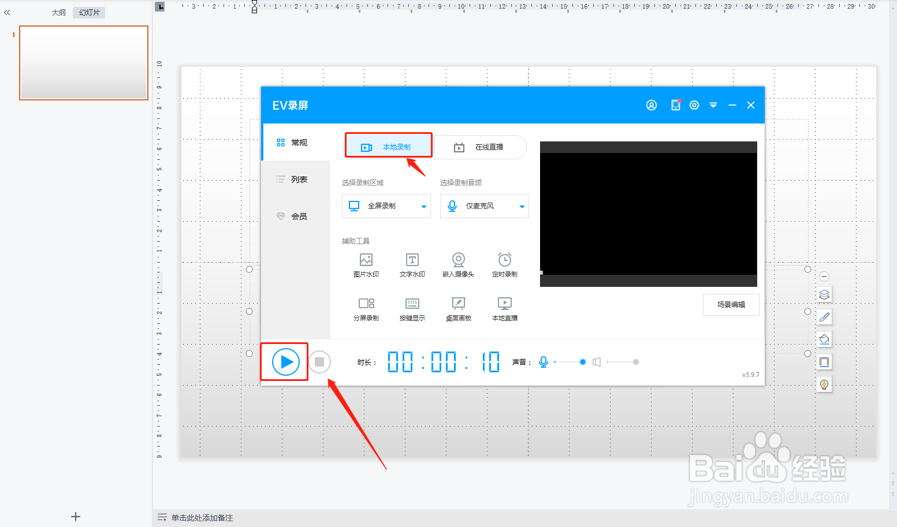Open the 分屏录制 tool
The width and height of the screenshot is (897, 527).
366,309
